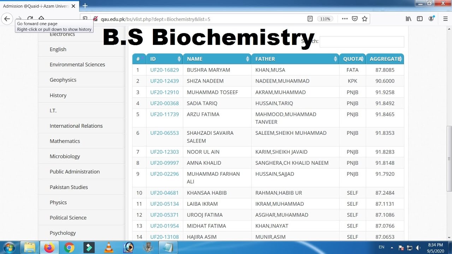Image resolution: width=452 pixels, height=254 pixels.
Task: Open the clock showing 8:34 PM
Action: [435, 248]
